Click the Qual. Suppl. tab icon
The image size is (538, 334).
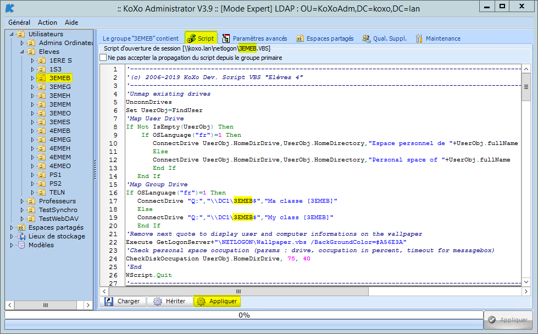(x=366, y=38)
